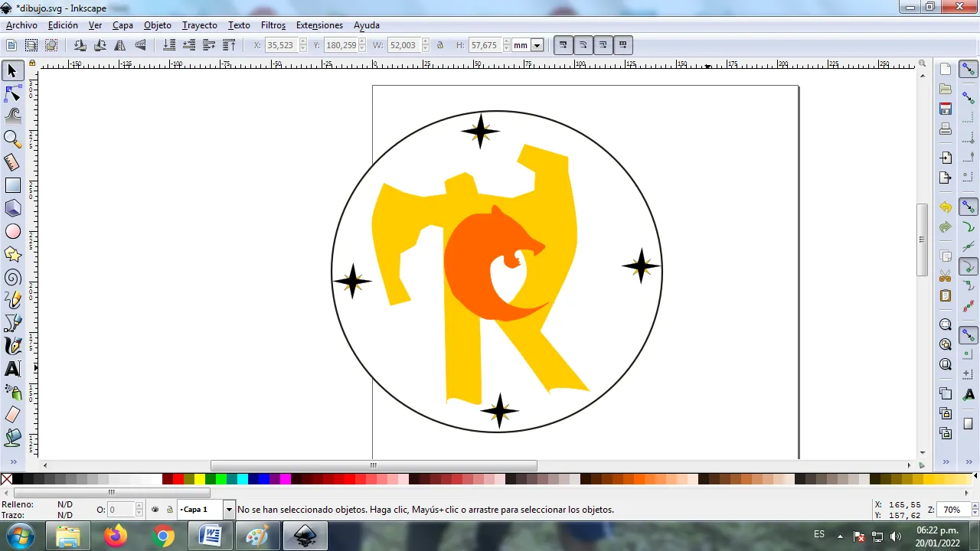The image size is (980, 551).
Task: Select the Paint bucket tool
Action: (12, 438)
